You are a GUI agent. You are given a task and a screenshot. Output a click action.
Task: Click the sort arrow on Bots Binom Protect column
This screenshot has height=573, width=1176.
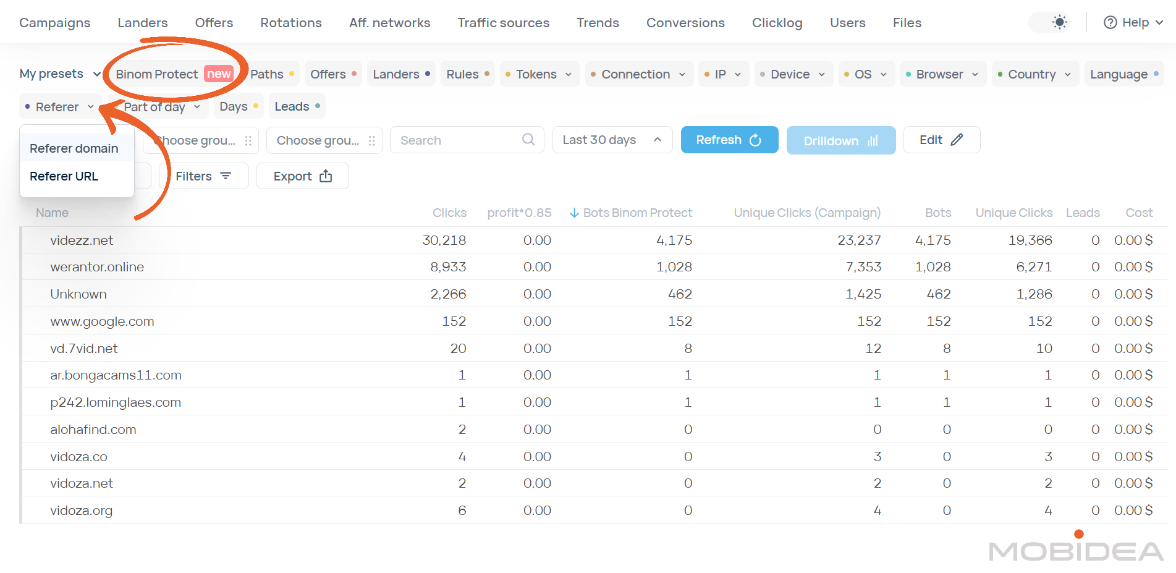click(x=575, y=213)
